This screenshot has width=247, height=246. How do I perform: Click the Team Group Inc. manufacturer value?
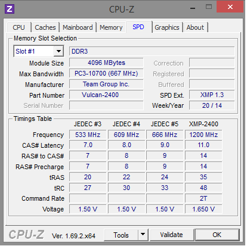(x=106, y=84)
